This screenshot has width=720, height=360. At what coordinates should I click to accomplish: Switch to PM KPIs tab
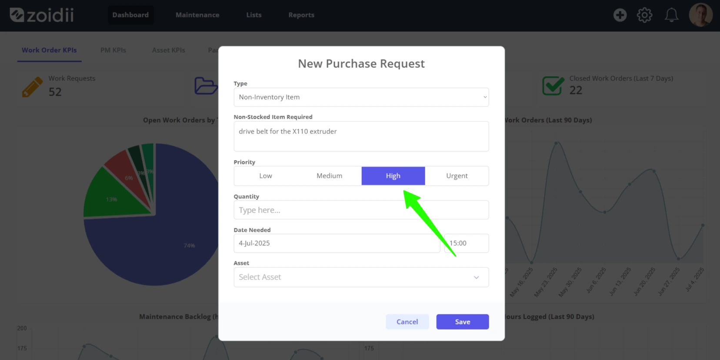[x=113, y=50]
